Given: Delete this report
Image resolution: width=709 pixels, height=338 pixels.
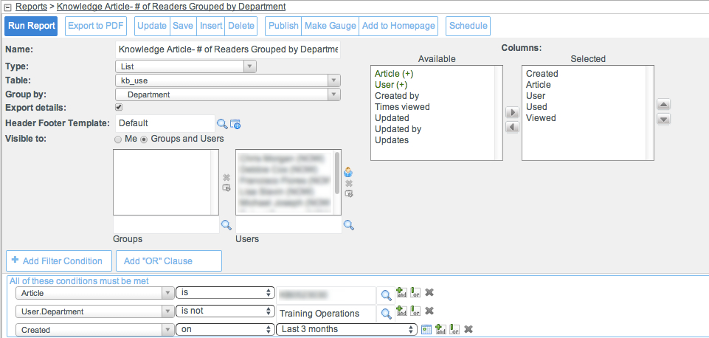Looking at the screenshot, I should 241,26.
